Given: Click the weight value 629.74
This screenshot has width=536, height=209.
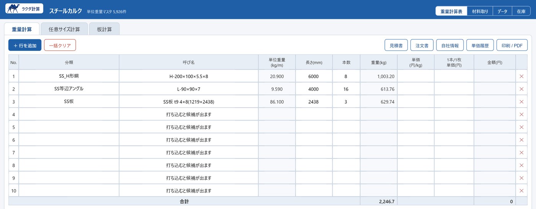Looking at the screenshot, I should point(379,102).
